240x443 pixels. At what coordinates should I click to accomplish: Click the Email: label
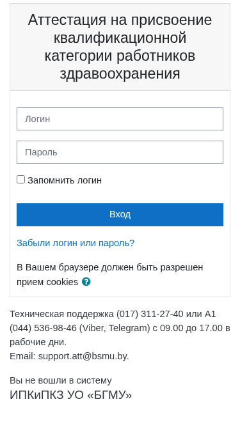coord(22,356)
